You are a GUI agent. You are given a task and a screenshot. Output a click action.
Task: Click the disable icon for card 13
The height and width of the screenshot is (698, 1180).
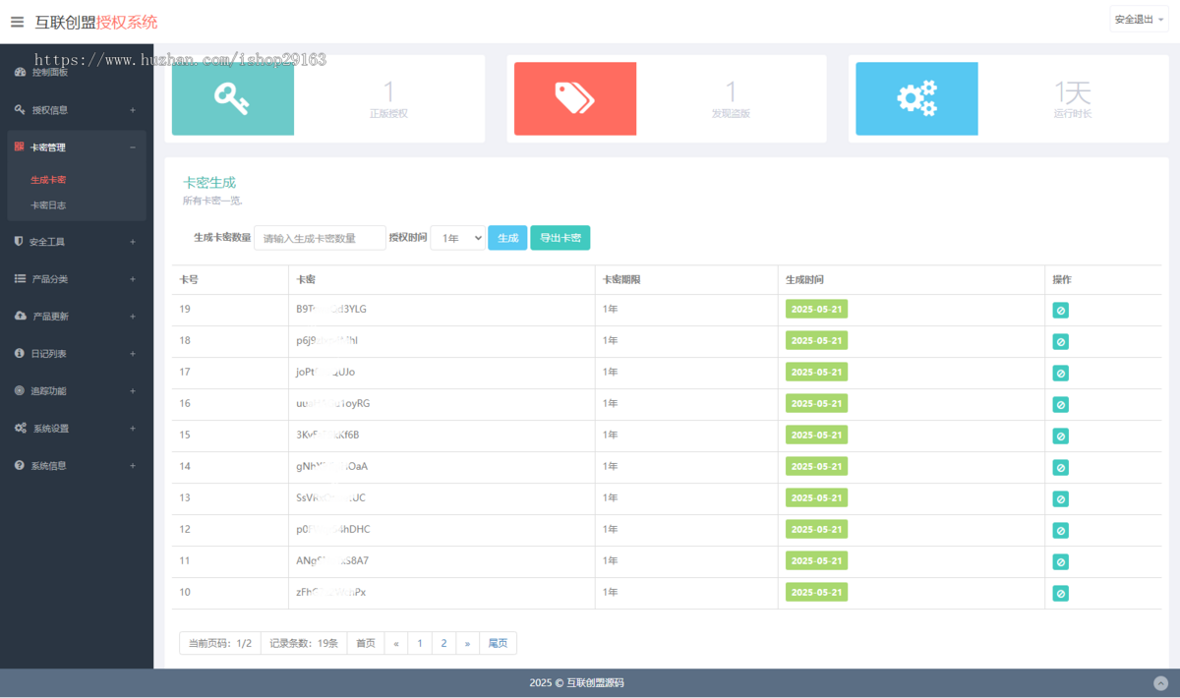pos(1060,499)
